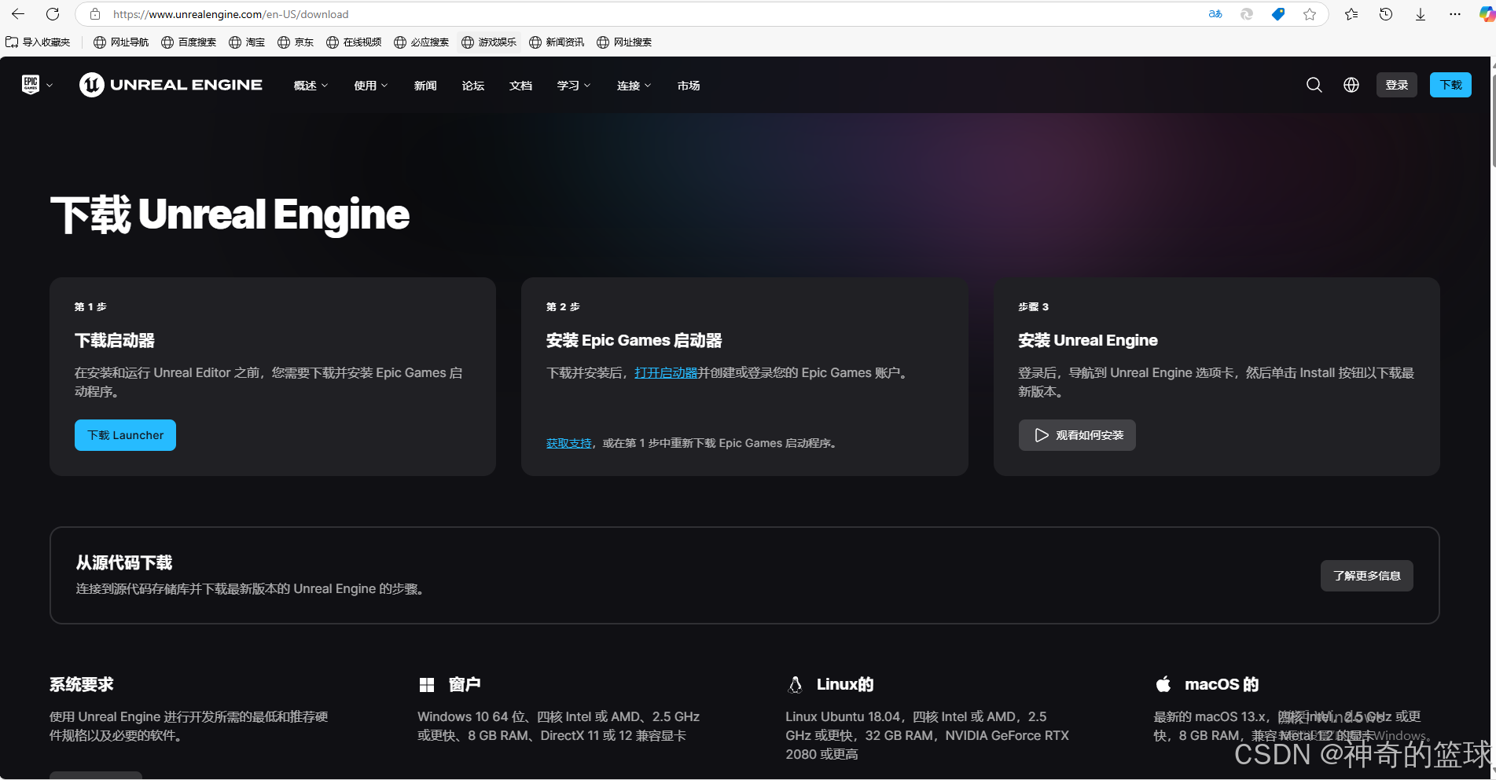Open the 新闻 nav item

click(425, 86)
